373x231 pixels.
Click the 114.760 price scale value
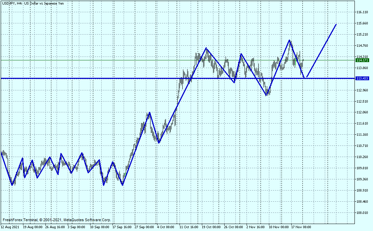(x=362, y=46)
